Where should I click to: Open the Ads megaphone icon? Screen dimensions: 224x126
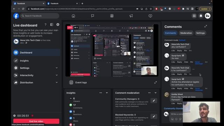(131, 16)
